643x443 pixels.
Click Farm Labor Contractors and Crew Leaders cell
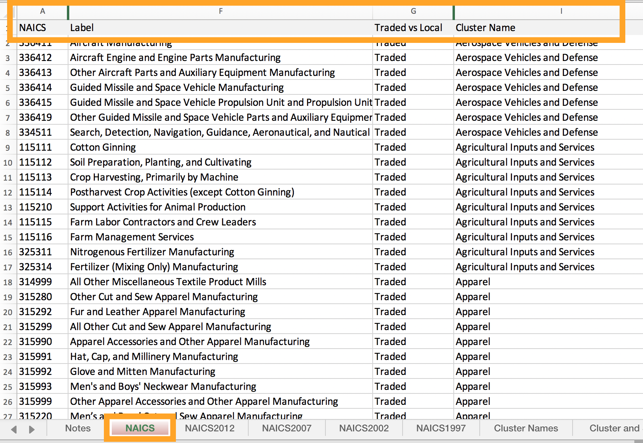[x=221, y=222]
